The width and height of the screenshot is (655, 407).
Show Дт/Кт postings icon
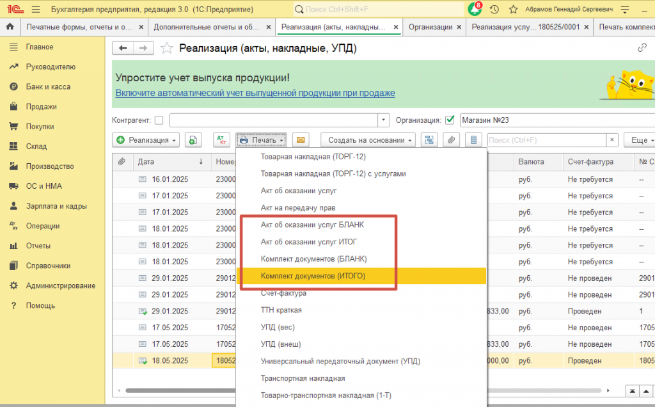point(221,140)
